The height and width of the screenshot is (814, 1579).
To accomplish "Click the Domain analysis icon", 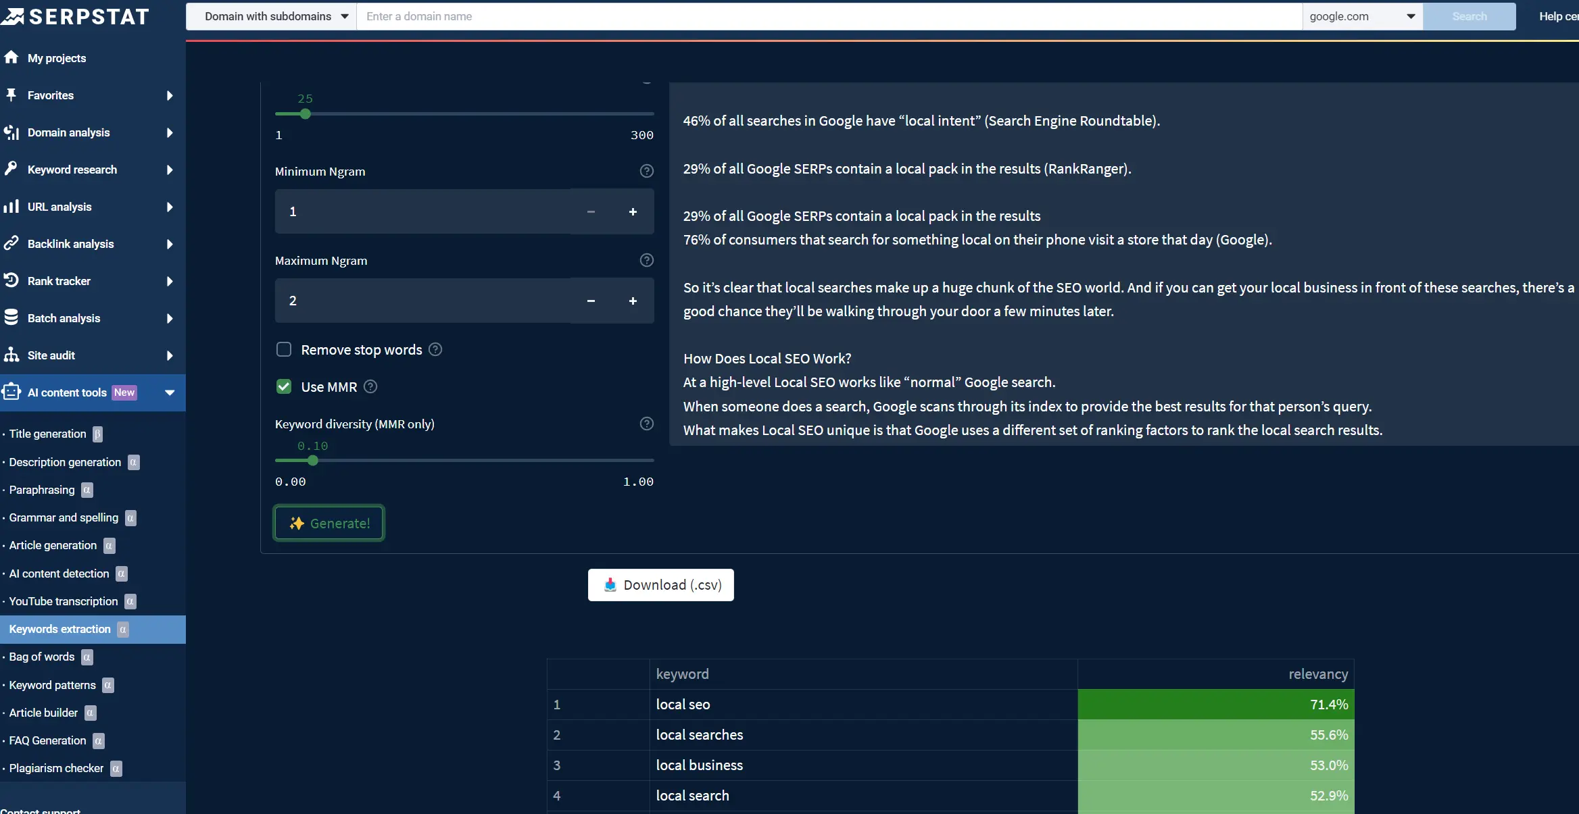I will (x=11, y=132).
